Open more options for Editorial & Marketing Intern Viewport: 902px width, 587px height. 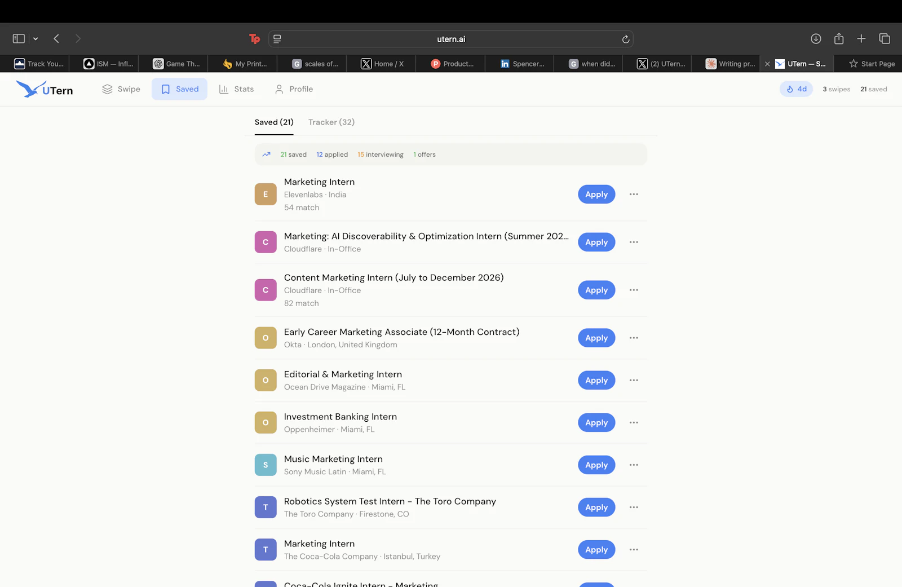(x=634, y=381)
